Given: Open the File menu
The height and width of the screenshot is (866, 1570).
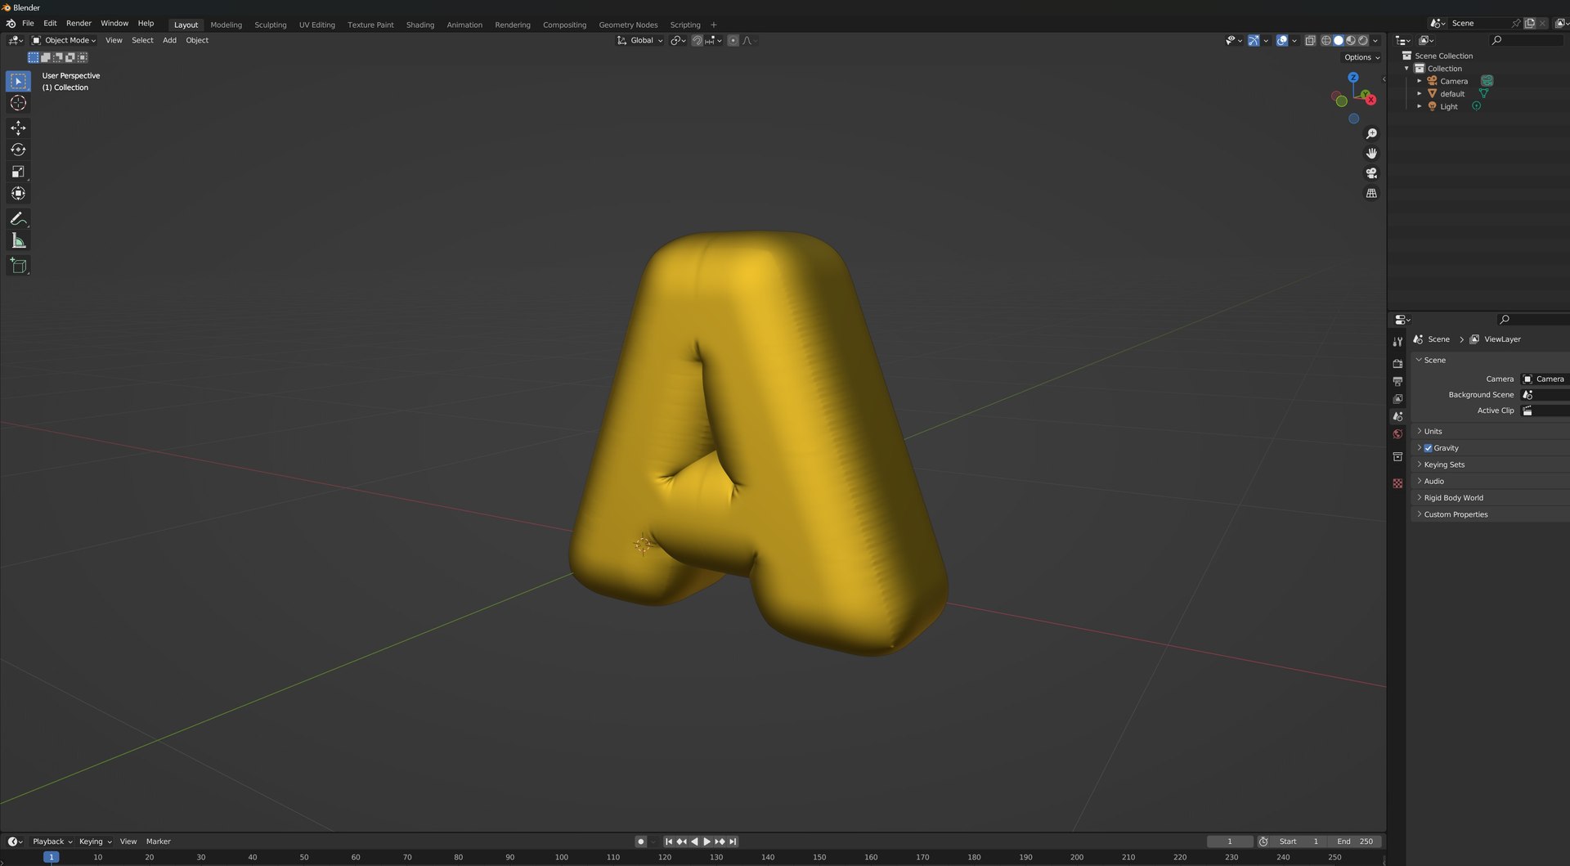Looking at the screenshot, I should [x=28, y=23].
